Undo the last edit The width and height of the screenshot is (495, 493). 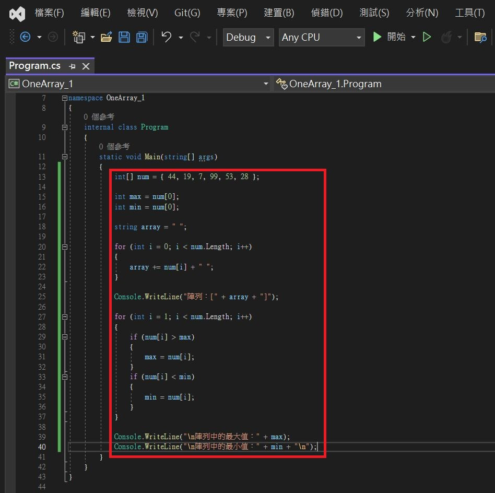point(167,37)
